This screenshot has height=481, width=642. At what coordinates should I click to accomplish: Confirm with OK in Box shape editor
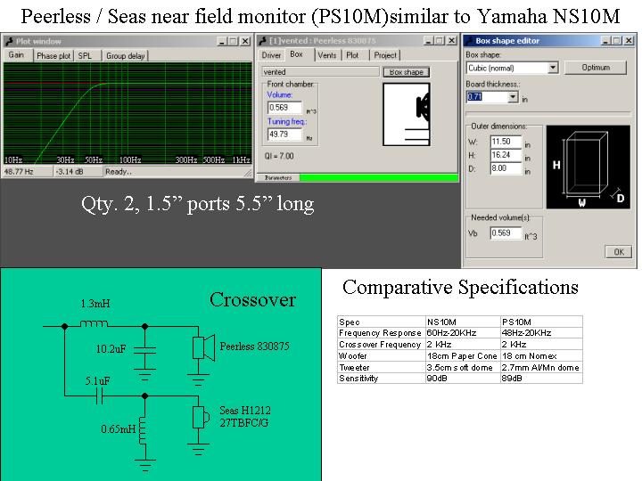[x=619, y=252]
